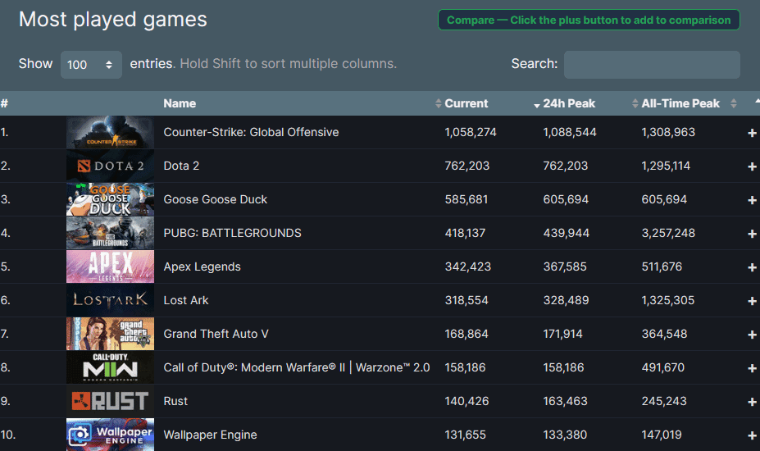Sort table by All-Time Peak column
Screen dimensions: 760x451
pos(680,103)
